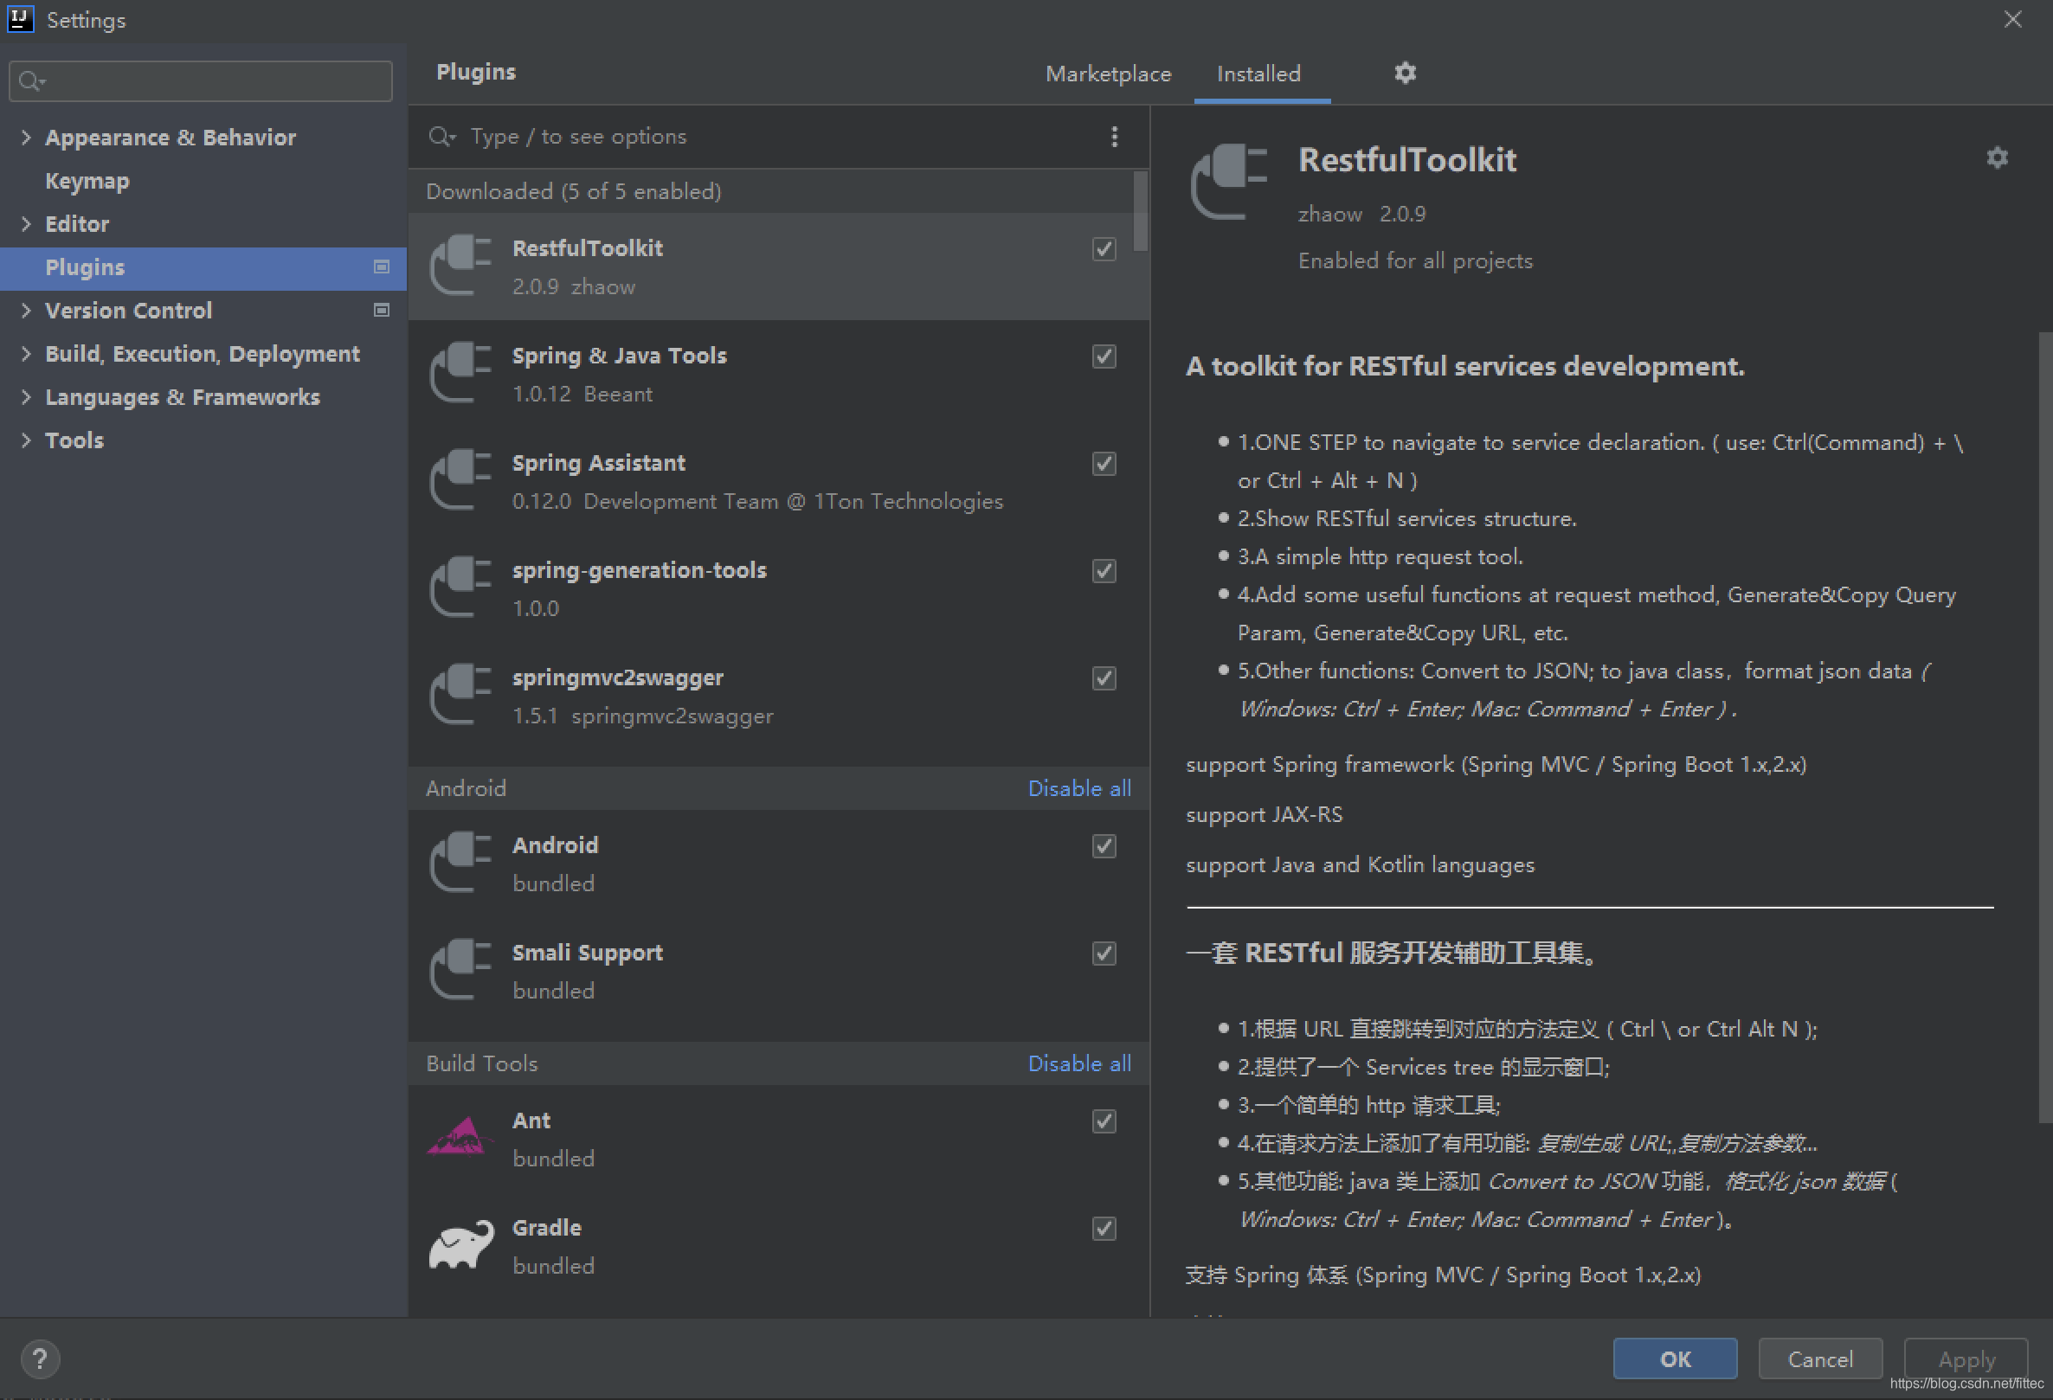This screenshot has width=2053, height=1400.
Task: Click the Gradle plugin name
Action: [547, 1228]
